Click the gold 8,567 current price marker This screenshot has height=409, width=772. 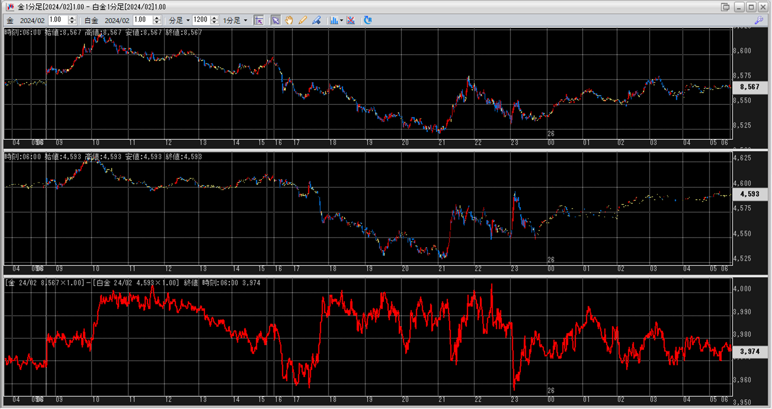750,87
